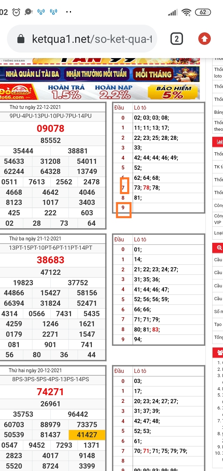The height and width of the screenshot is (471, 223).
Task: Tap the loto row 52; 56; 56; 59;
Action: pos(152,299)
